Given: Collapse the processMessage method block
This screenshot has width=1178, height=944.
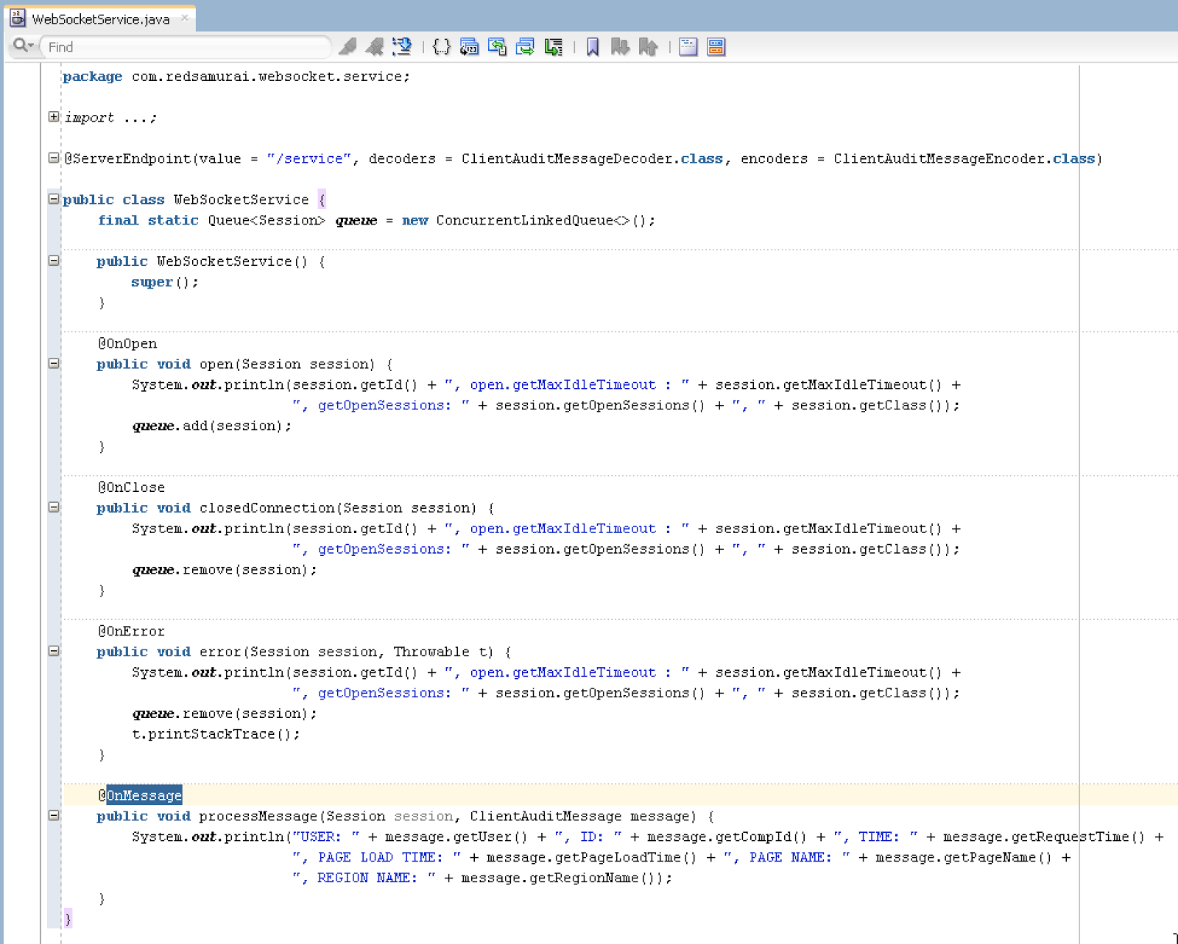Looking at the screenshot, I should (52, 816).
